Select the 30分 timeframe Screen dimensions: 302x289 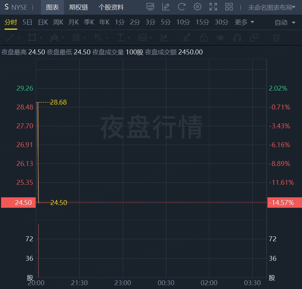tap(222, 22)
